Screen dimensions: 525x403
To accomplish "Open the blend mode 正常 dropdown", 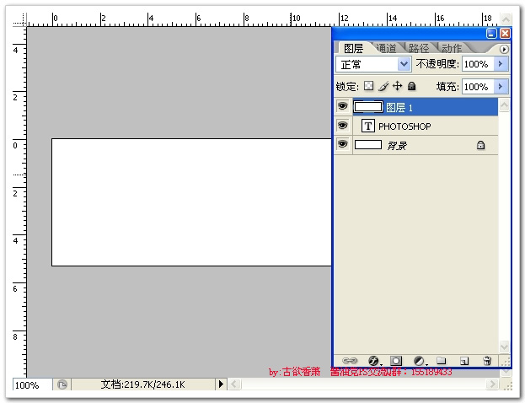I will pos(404,63).
